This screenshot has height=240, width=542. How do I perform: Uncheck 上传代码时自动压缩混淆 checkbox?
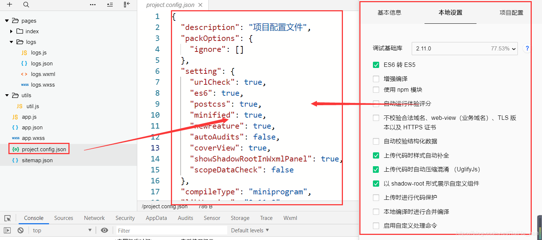(x=376, y=169)
